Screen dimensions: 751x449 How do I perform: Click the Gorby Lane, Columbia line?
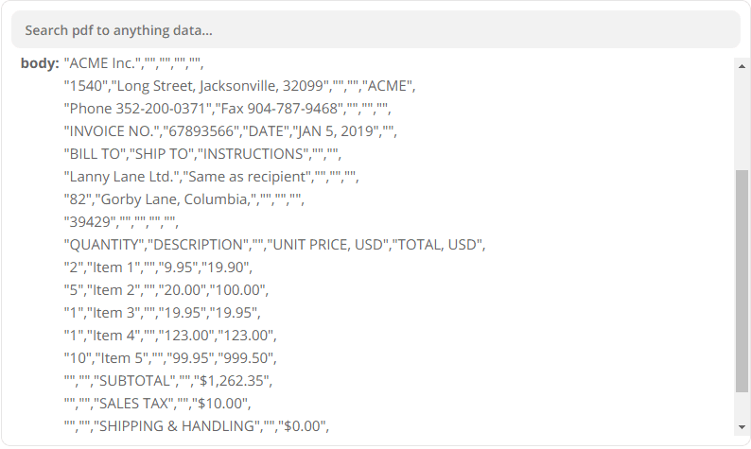pos(183,199)
